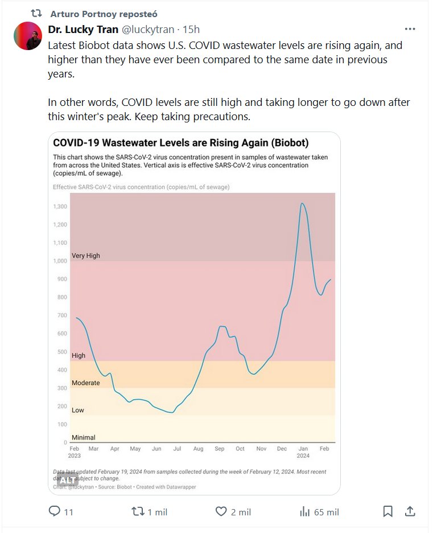Repost the tweet using the bottom repost icon
Viewport: 437px width, 533px height.
click(138, 511)
